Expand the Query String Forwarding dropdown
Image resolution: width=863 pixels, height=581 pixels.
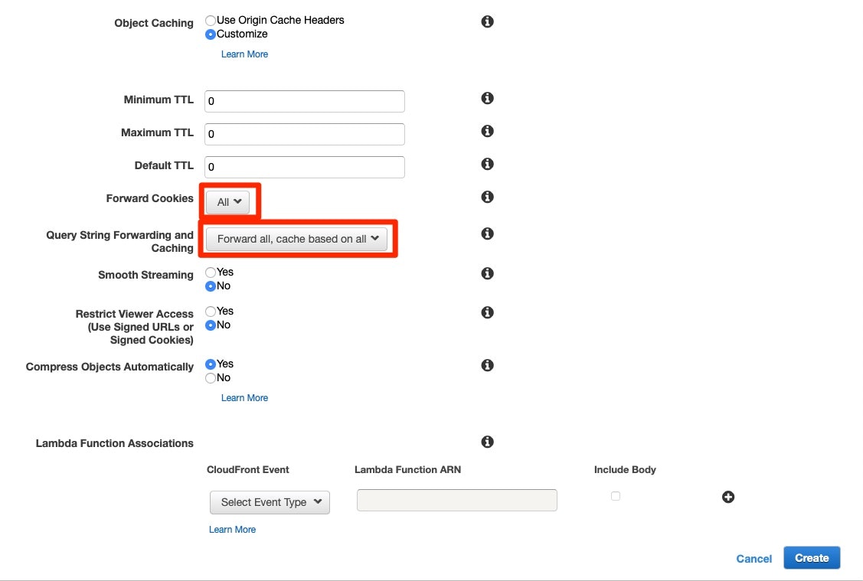(297, 238)
